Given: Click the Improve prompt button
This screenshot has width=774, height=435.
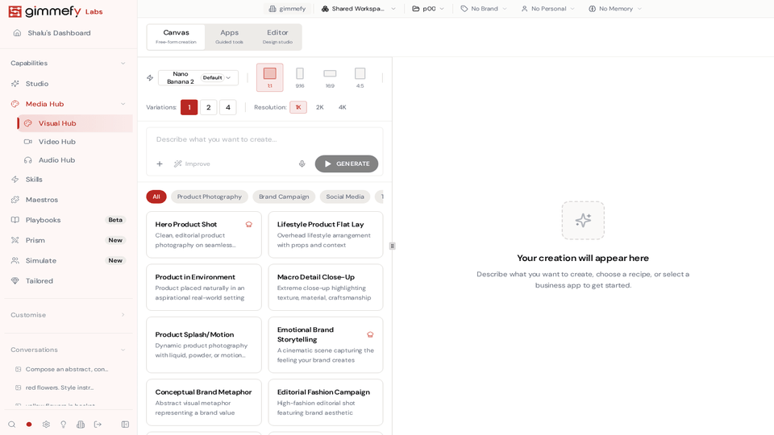Looking at the screenshot, I should (x=192, y=164).
